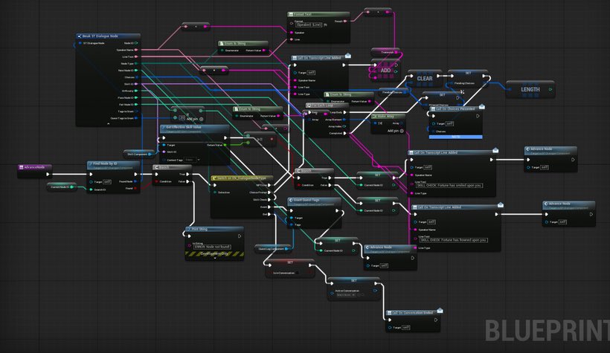The image size is (610, 353).
Task: Expand Print String's Development Only advanced arrow
Action: [215, 258]
